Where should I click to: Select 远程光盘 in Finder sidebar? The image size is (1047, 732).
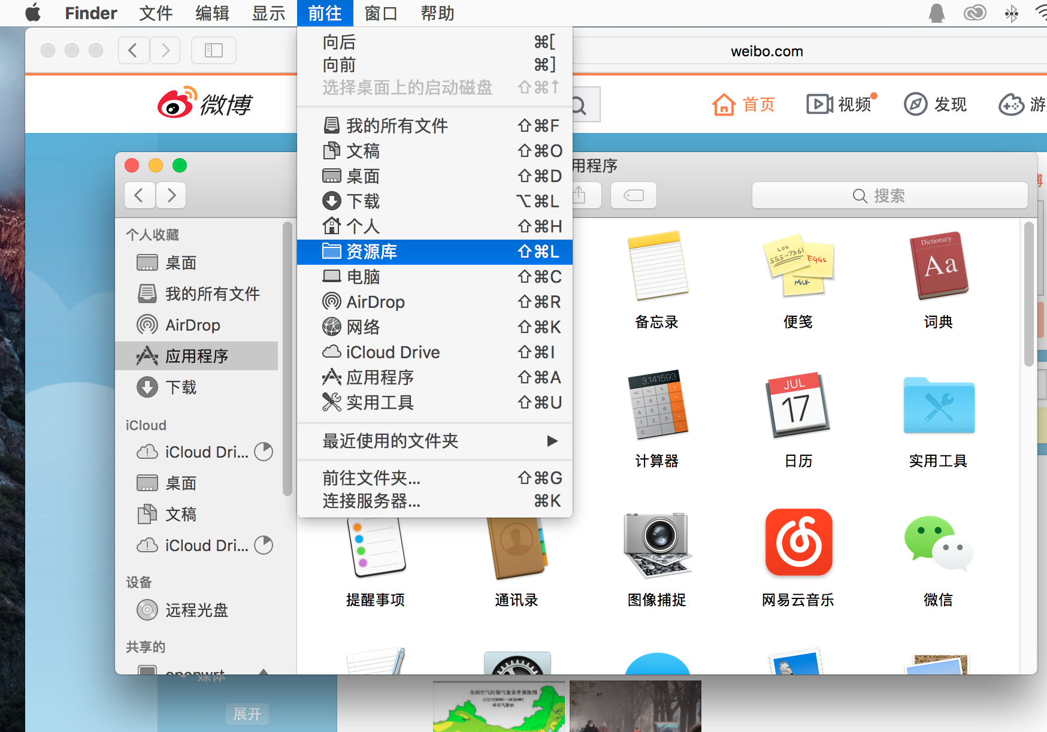tap(196, 610)
